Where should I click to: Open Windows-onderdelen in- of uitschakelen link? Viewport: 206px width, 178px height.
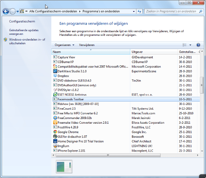point(27,41)
